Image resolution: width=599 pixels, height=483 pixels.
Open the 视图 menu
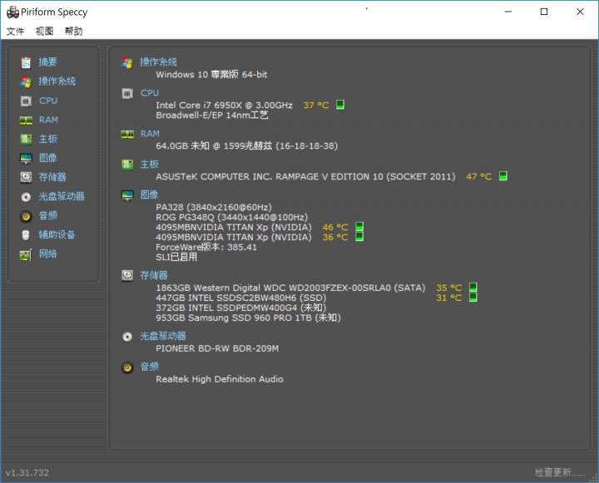(44, 32)
